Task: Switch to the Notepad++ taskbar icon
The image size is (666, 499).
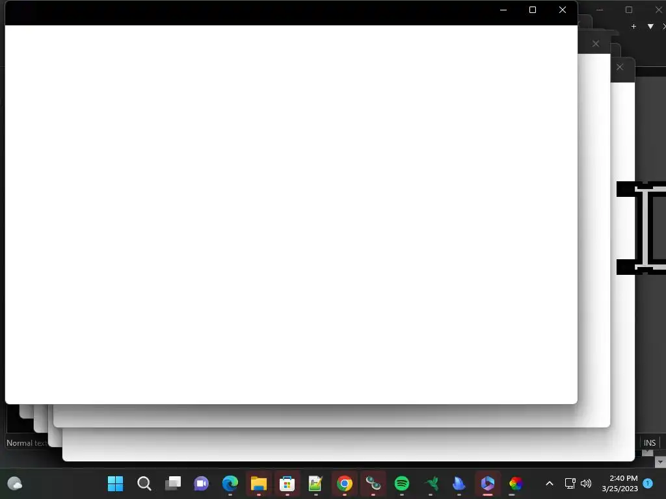Action: coord(315,483)
